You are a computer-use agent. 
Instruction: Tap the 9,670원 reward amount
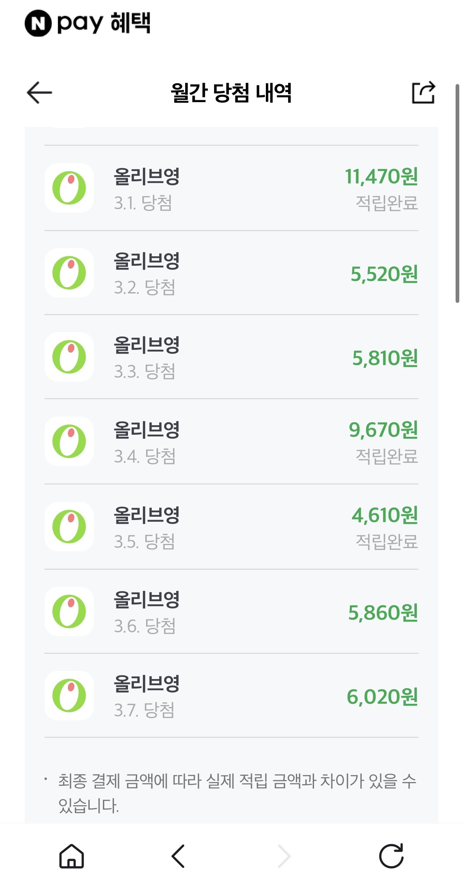coord(383,430)
